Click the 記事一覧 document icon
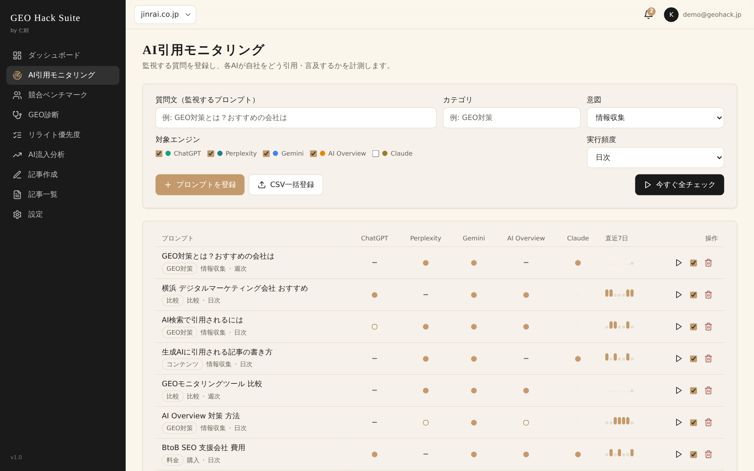The width and height of the screenshot is (754, 471). coord(17,194)
